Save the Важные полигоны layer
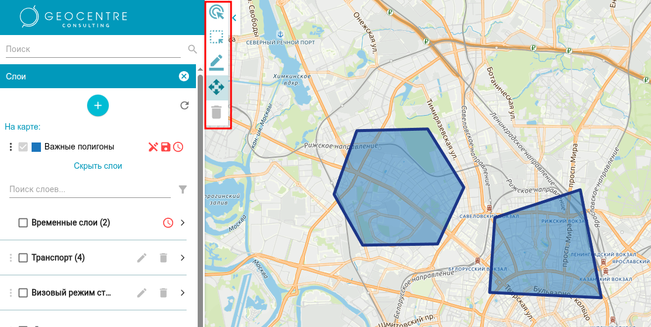651x327 pixels. [x=166, y=147]
